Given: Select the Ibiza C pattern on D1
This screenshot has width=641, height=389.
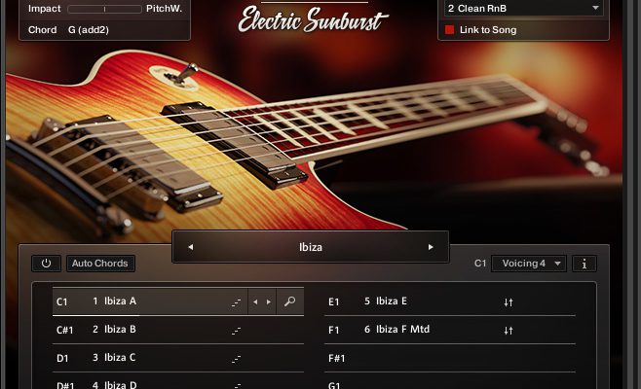Looking at the screenshot, I should [x=178, y=358].
